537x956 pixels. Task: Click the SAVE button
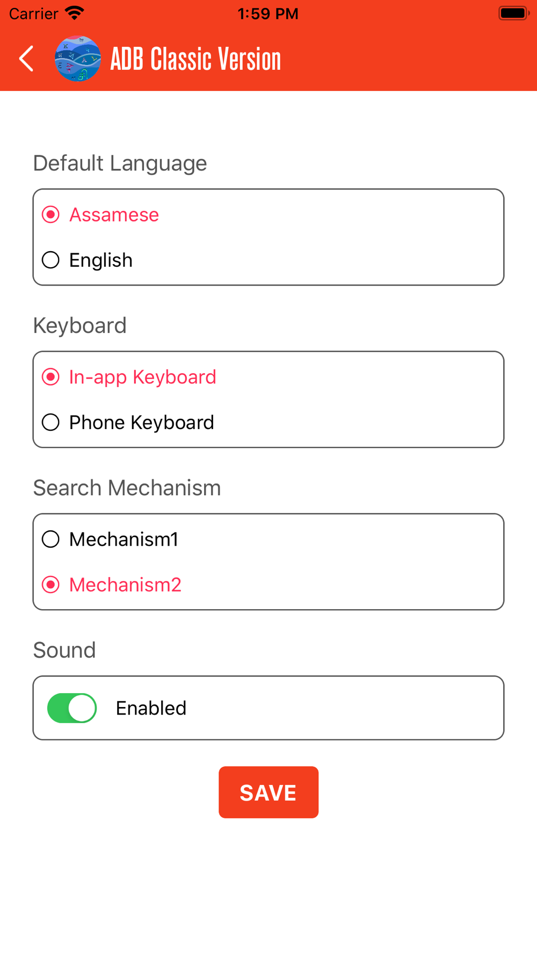coord(268,792)
